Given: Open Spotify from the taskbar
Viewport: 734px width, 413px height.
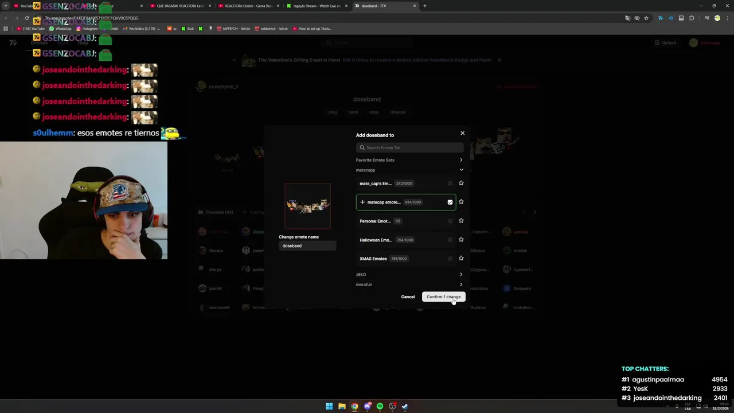Looking at the screenshot, I should [380, 406].
